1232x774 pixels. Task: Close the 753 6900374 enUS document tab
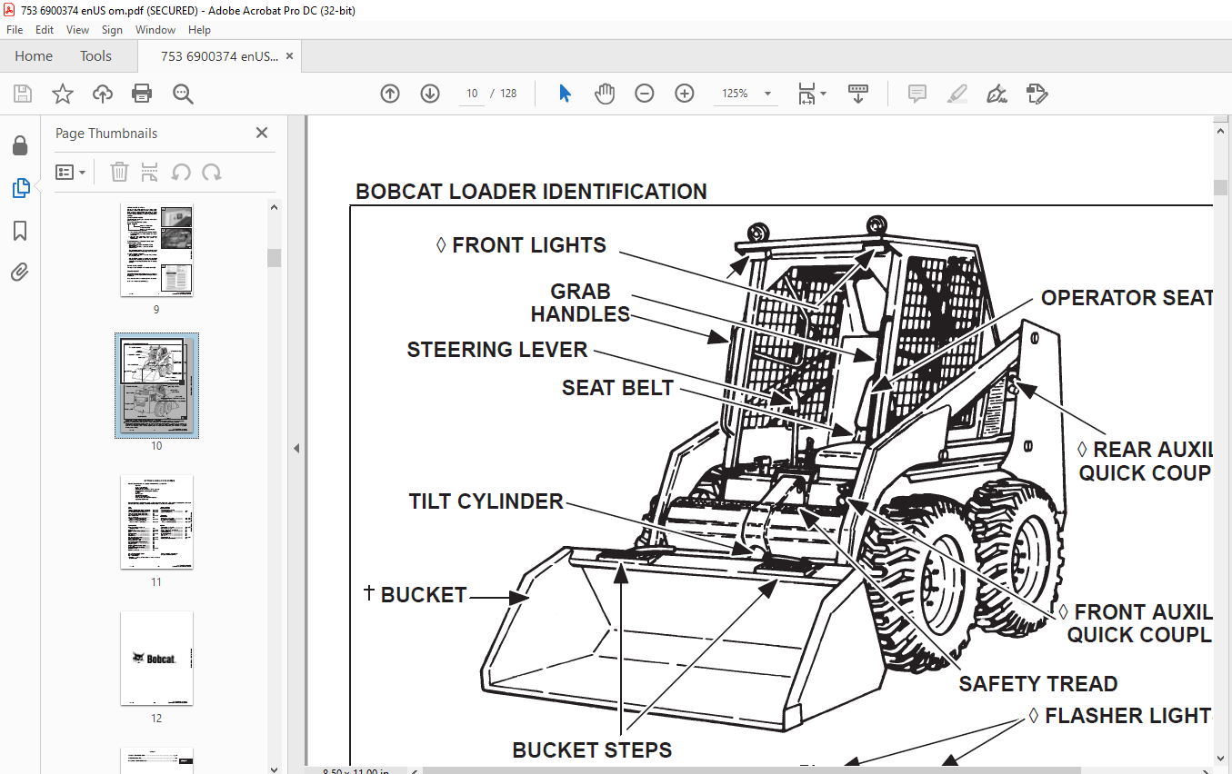point(289,56)
